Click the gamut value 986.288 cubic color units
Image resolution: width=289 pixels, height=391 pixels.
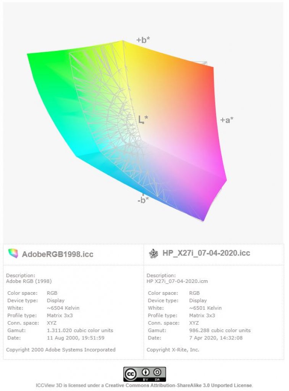click(220, 330)
